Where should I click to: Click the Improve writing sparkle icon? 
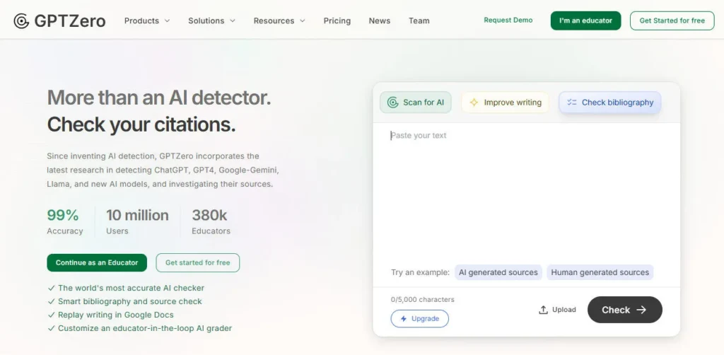[x=474, y=103]
